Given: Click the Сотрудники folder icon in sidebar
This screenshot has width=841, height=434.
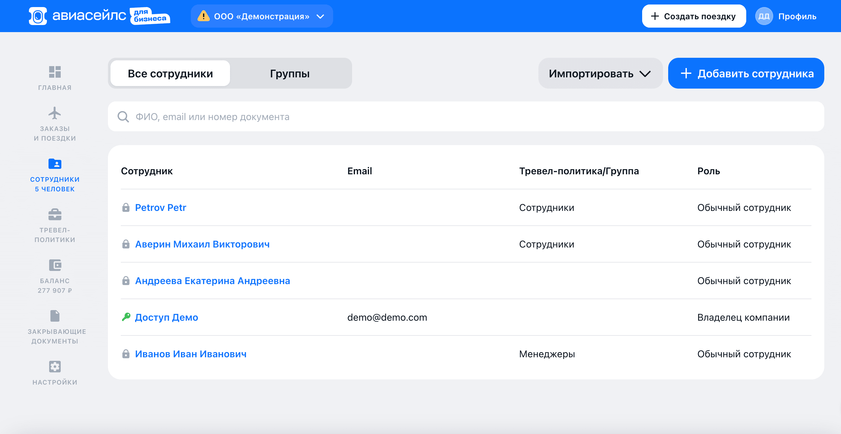Looking at the screenshot, I should pyautogui.click(x=55, y=165).
